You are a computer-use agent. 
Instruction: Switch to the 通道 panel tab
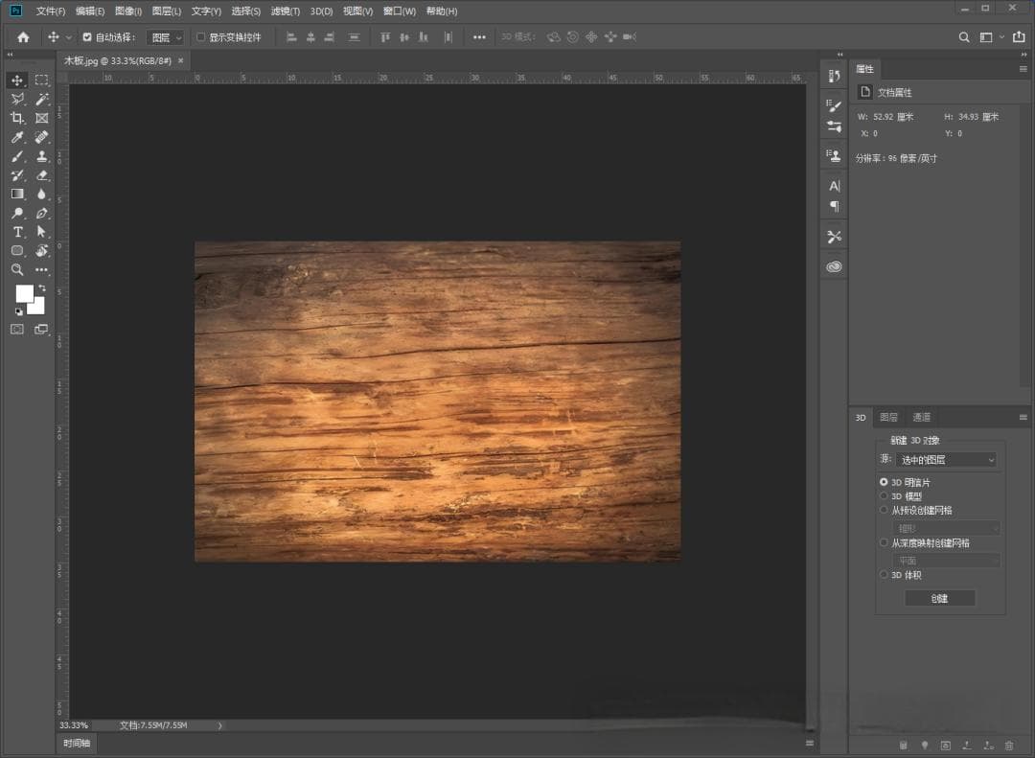click(922, 417)
